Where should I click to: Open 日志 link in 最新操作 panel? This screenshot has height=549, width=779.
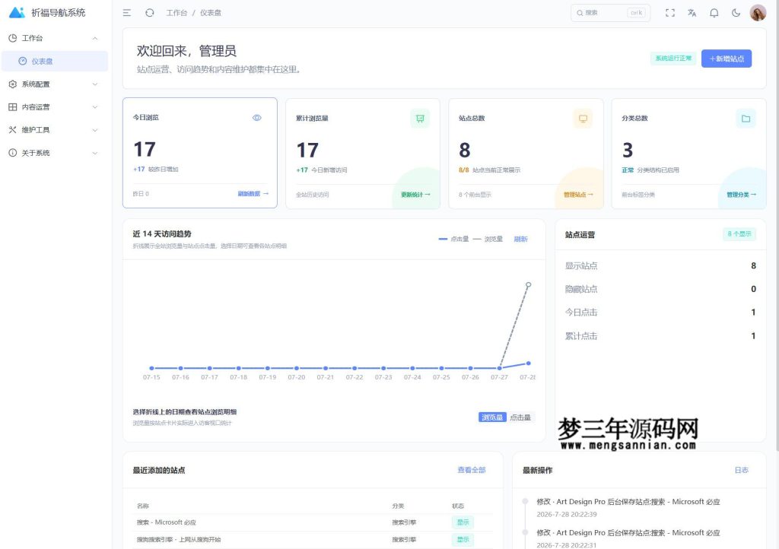coord(741,470)
